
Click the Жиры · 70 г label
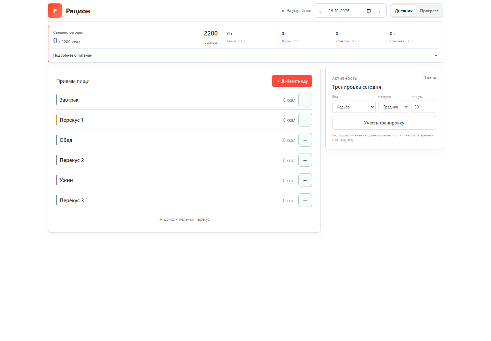click(290, 41)
